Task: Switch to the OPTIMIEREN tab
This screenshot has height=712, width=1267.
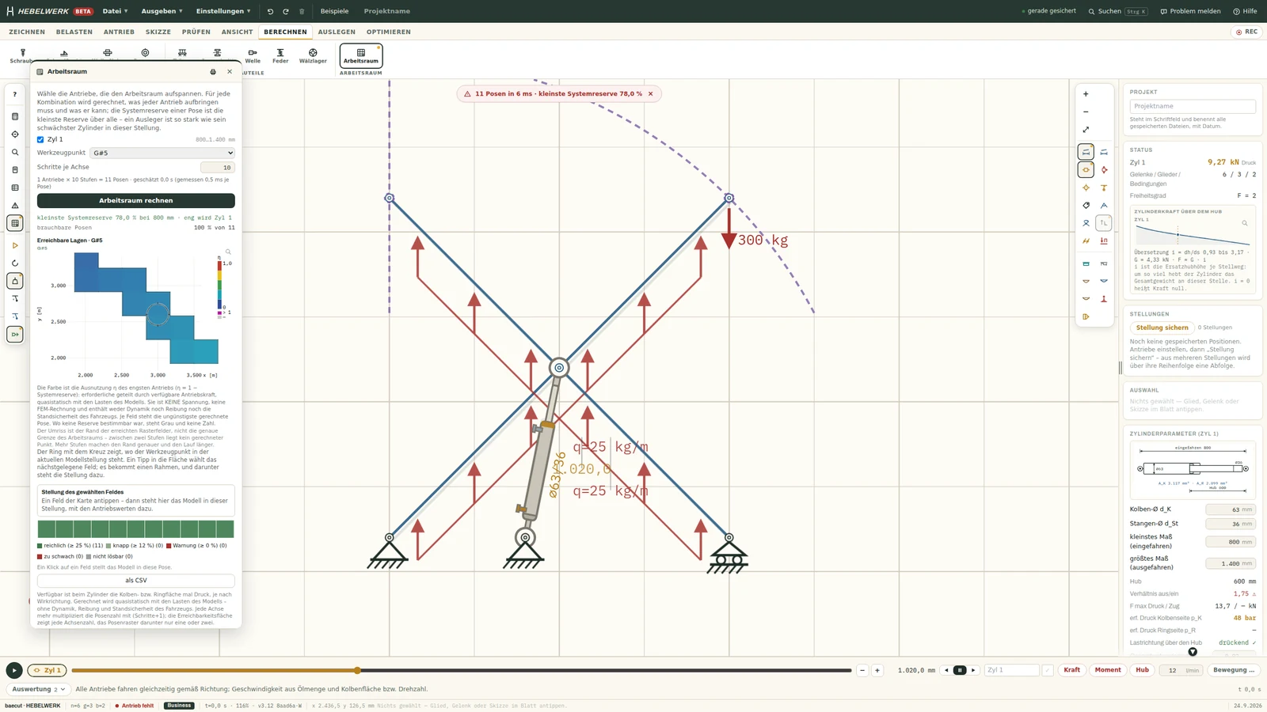Action: pos(388,32)
